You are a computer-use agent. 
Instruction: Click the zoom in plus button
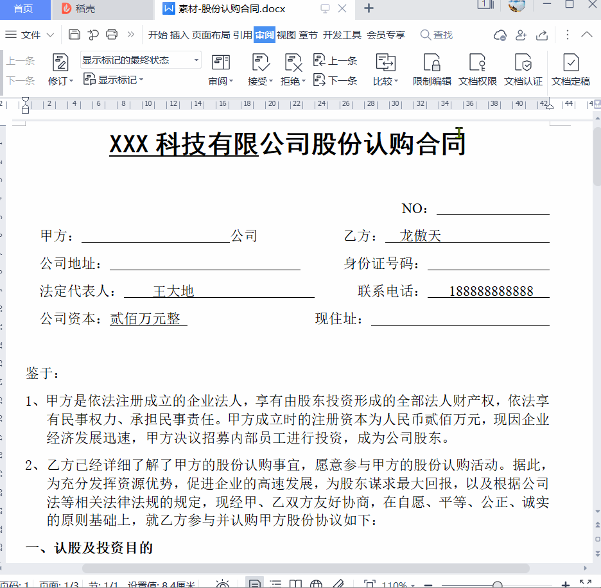point(565,585)
